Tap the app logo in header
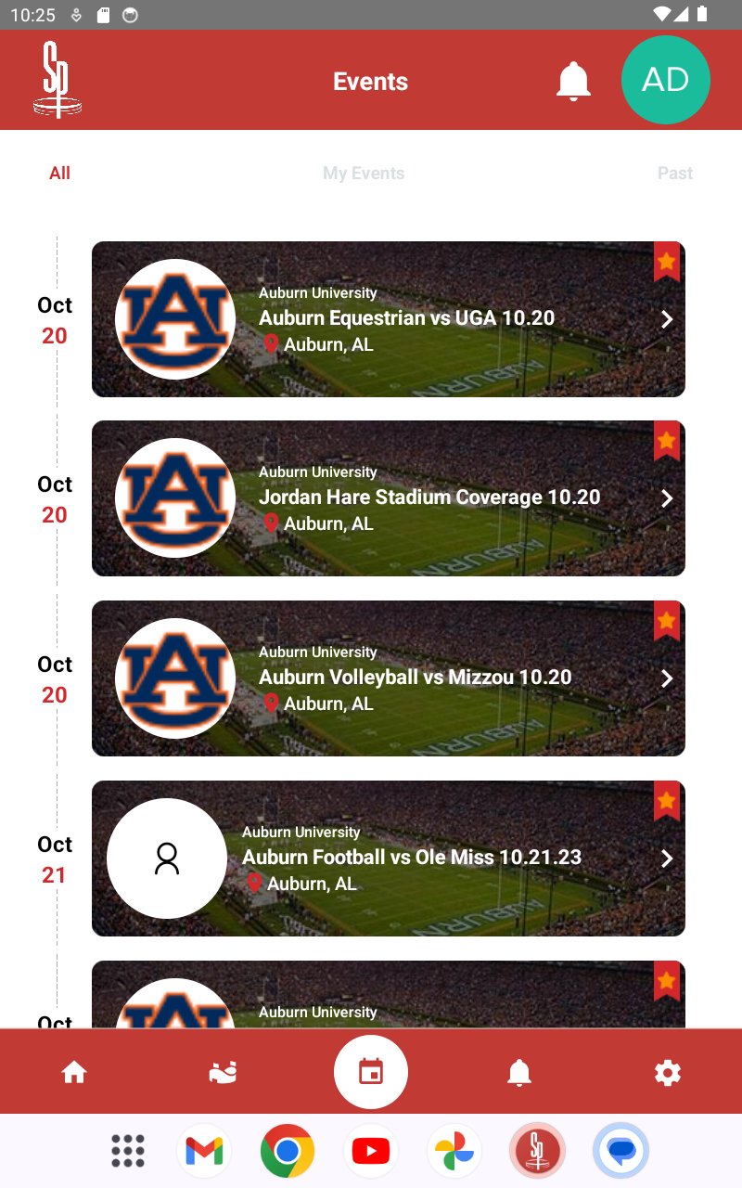The image size is (742, 1188). [x=58, y=80]
